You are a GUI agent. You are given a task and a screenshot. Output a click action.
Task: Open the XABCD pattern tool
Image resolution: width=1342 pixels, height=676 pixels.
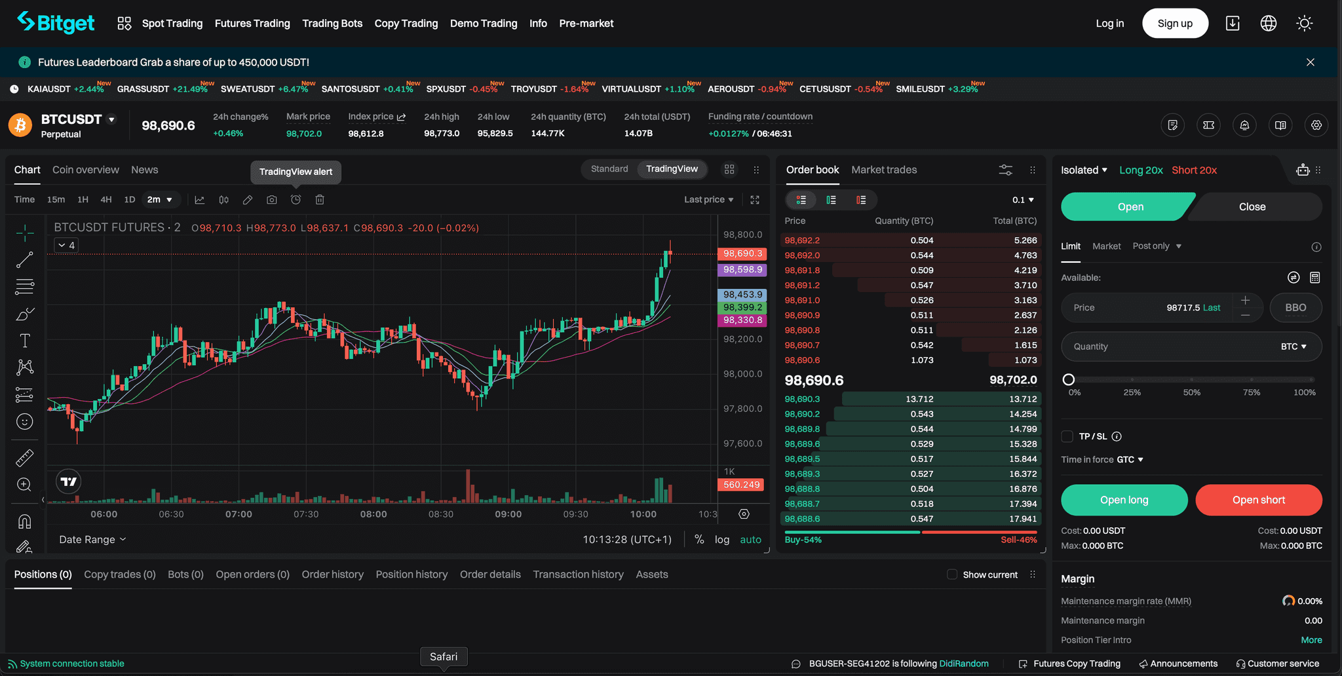click(24, 367)
